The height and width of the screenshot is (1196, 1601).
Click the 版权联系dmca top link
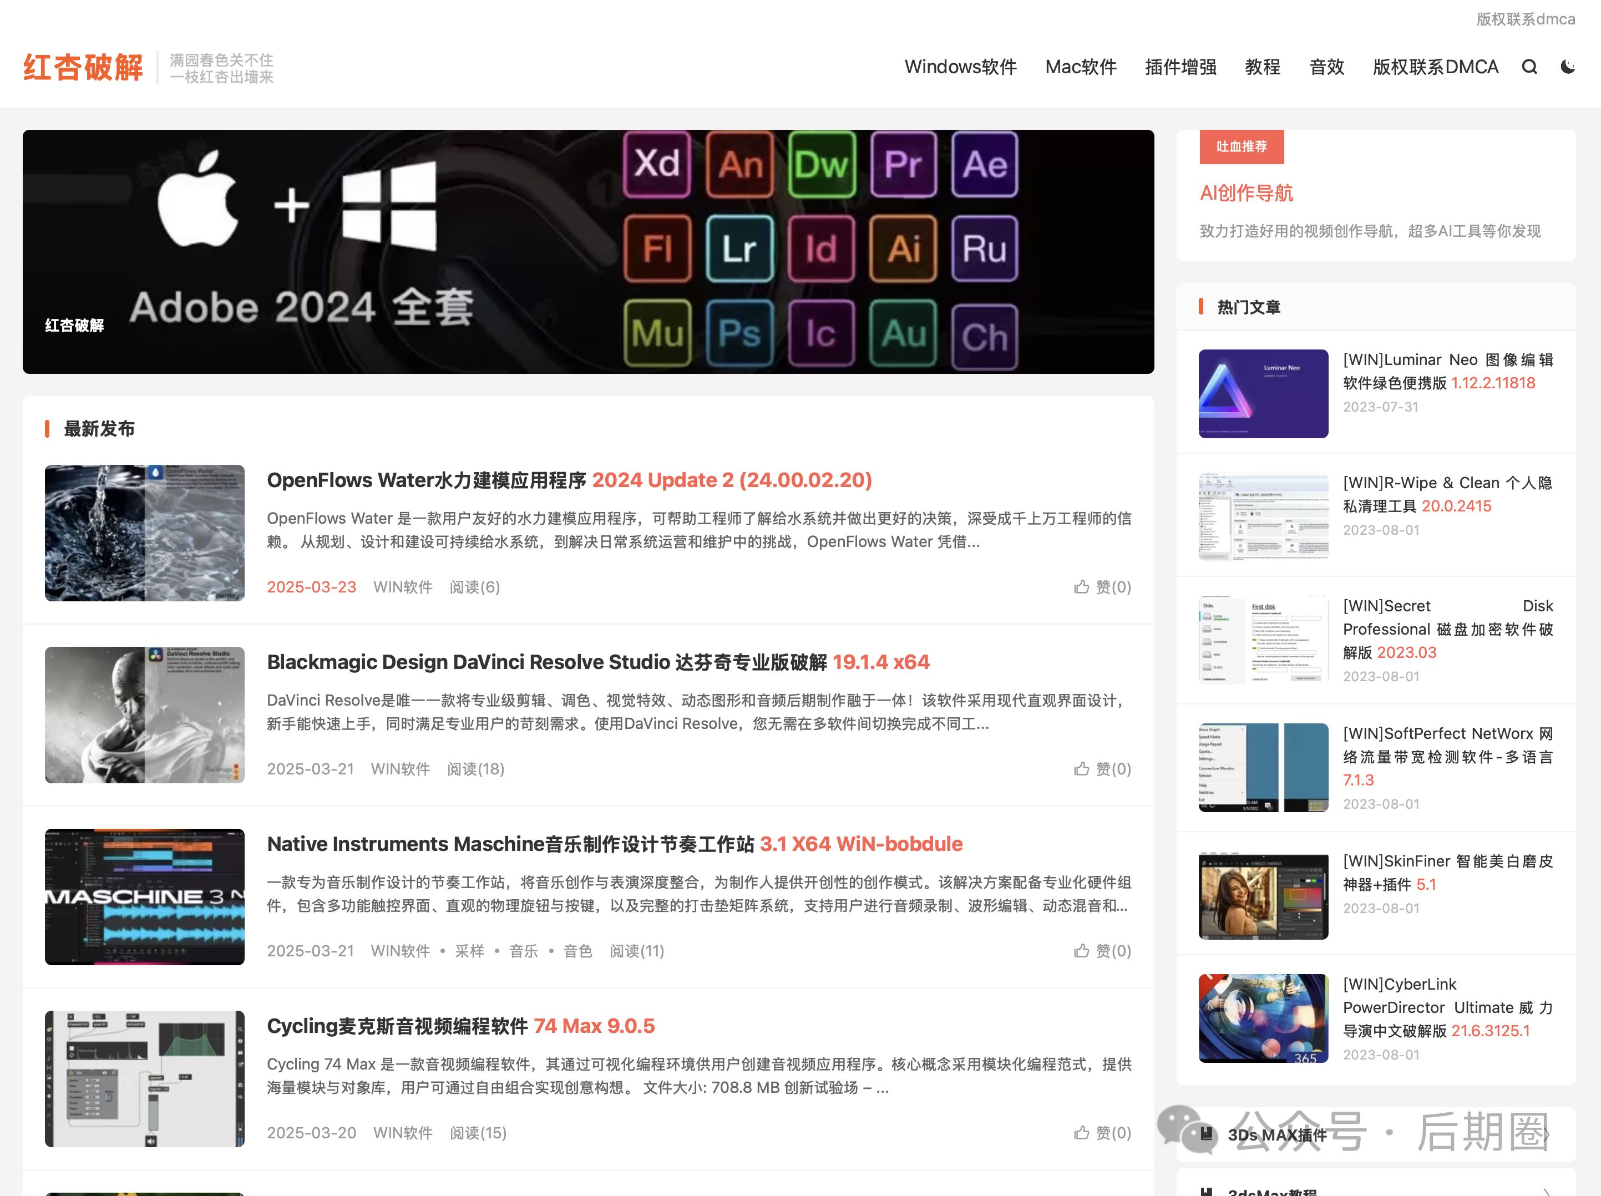tap(1525, 19)
